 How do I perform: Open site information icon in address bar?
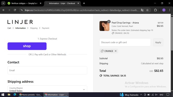(22, 10)
